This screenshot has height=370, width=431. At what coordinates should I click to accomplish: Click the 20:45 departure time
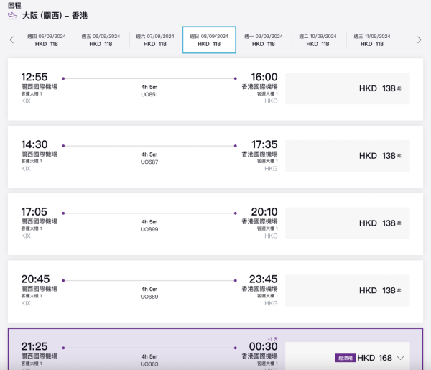tap(35, 279)
